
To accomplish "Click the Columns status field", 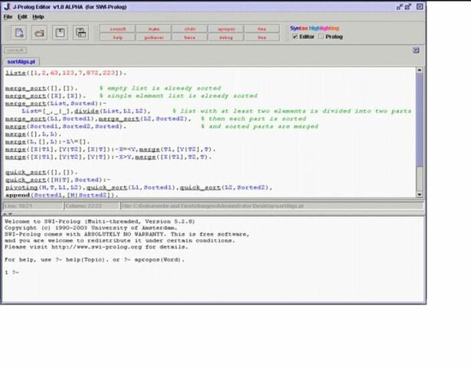I will pos(92,206).
